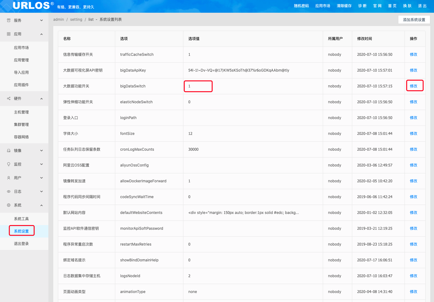This screenshot has width=434, height=302.
Task: Click the 硬件 share icon in sidebar
Action: (x=9, y=99)
